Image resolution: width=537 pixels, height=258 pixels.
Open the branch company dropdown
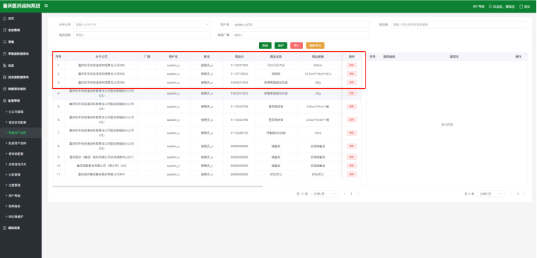tap(142, 25)
